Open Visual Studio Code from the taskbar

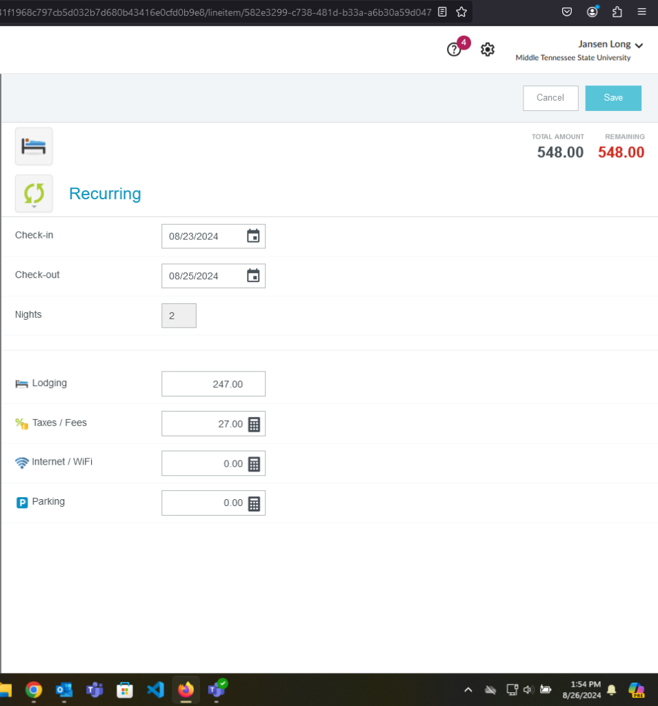pos(155,689)
